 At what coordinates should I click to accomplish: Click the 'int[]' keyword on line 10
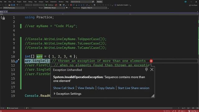(x=30, y=56)
